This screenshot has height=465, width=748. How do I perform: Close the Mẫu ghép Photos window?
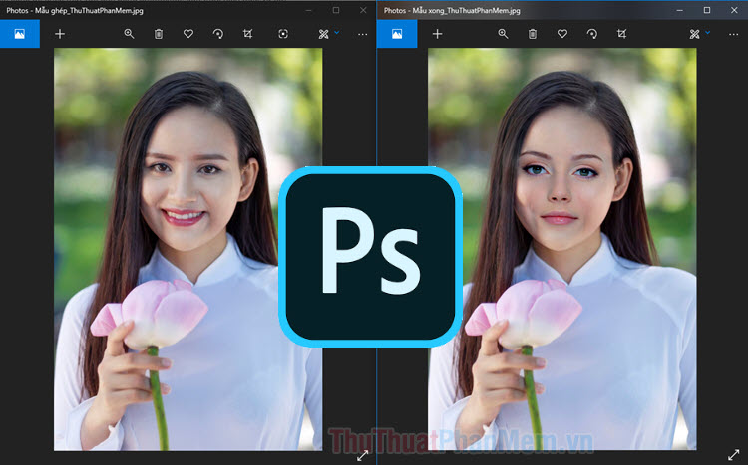(x=363, y=10)
